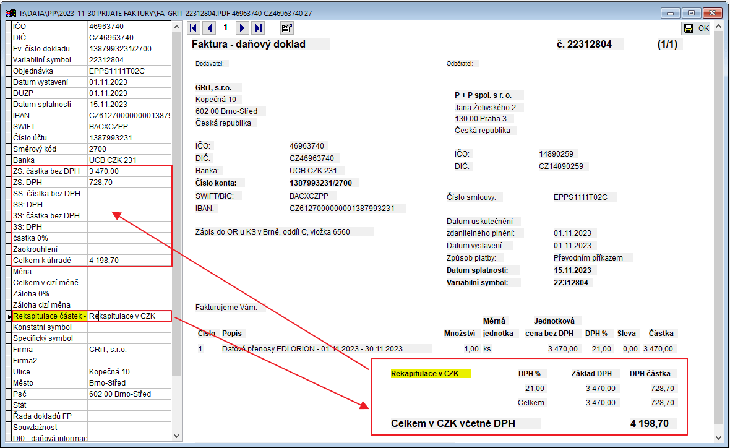The width and height of the screenshot is (730, 448).
Task: Select the Stát field label
Action: [20, 405]
